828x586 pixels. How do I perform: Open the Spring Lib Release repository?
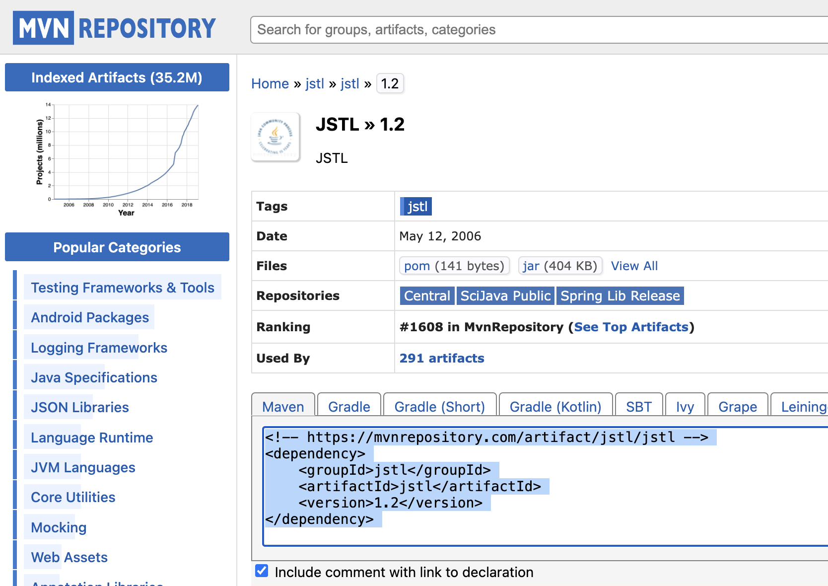point(620,296)
